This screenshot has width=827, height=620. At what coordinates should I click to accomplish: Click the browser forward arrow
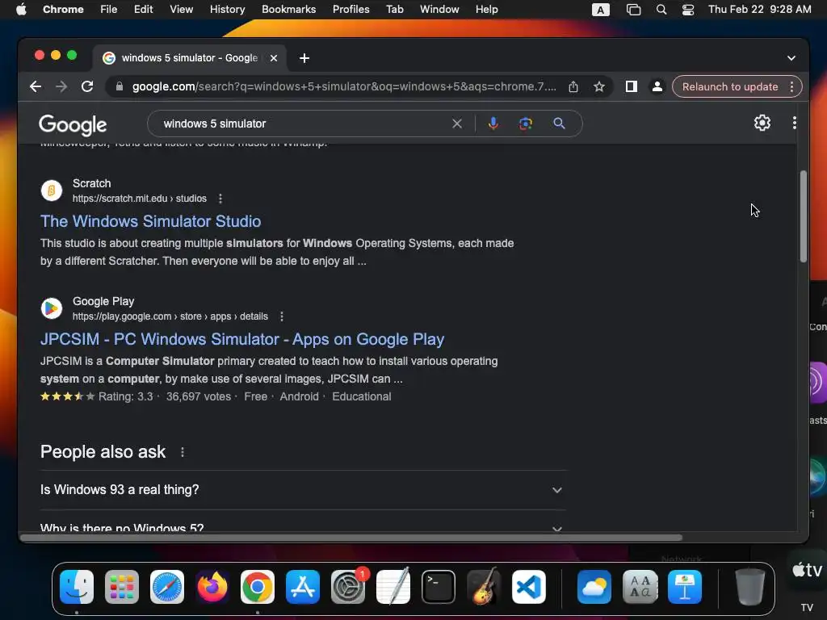point(61,86)
